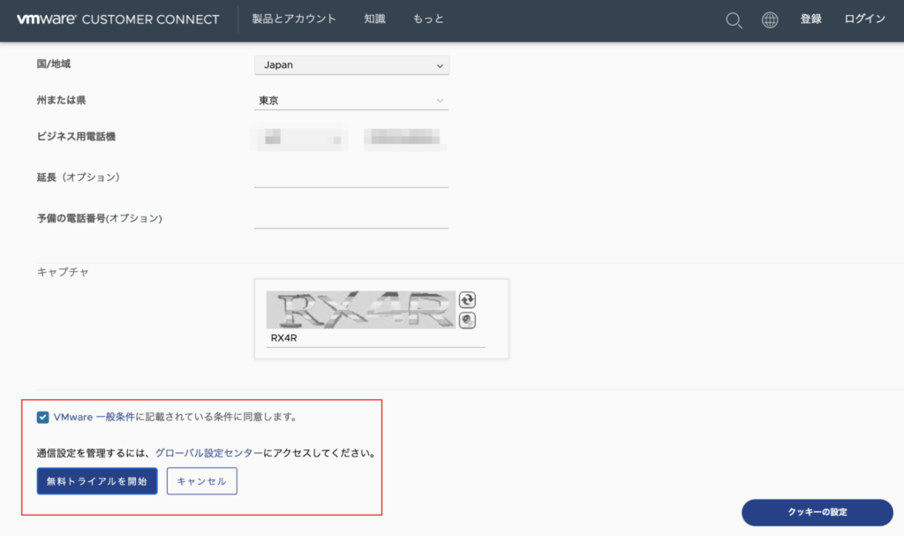Screen dimensions: 904x536
Task: Open the 製品とアカウント menu
Action: pos(294,19)
